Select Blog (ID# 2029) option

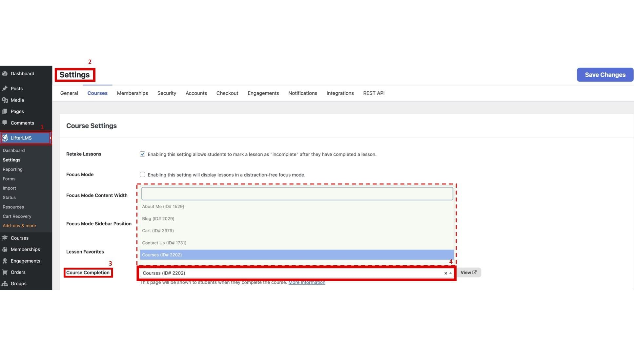coord(297,219)
